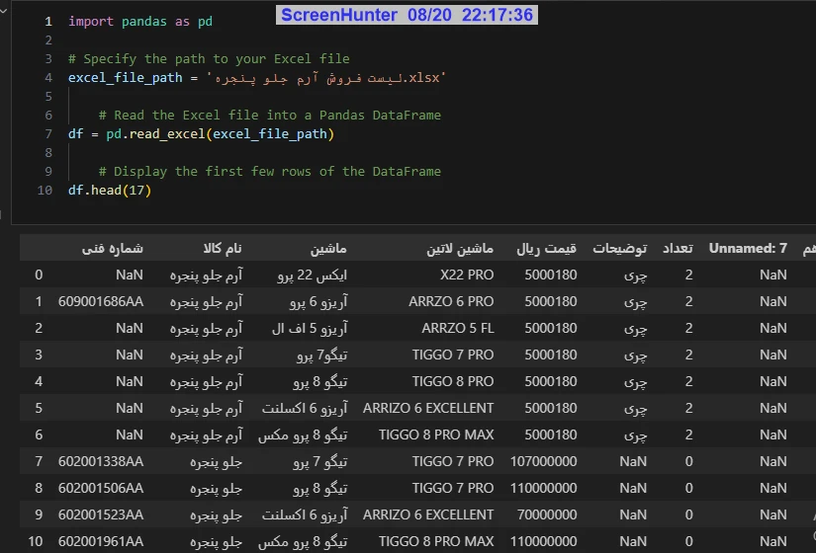816x553 pixels.
Task: Click the 602001961AA part number cell
Action: 101,541
